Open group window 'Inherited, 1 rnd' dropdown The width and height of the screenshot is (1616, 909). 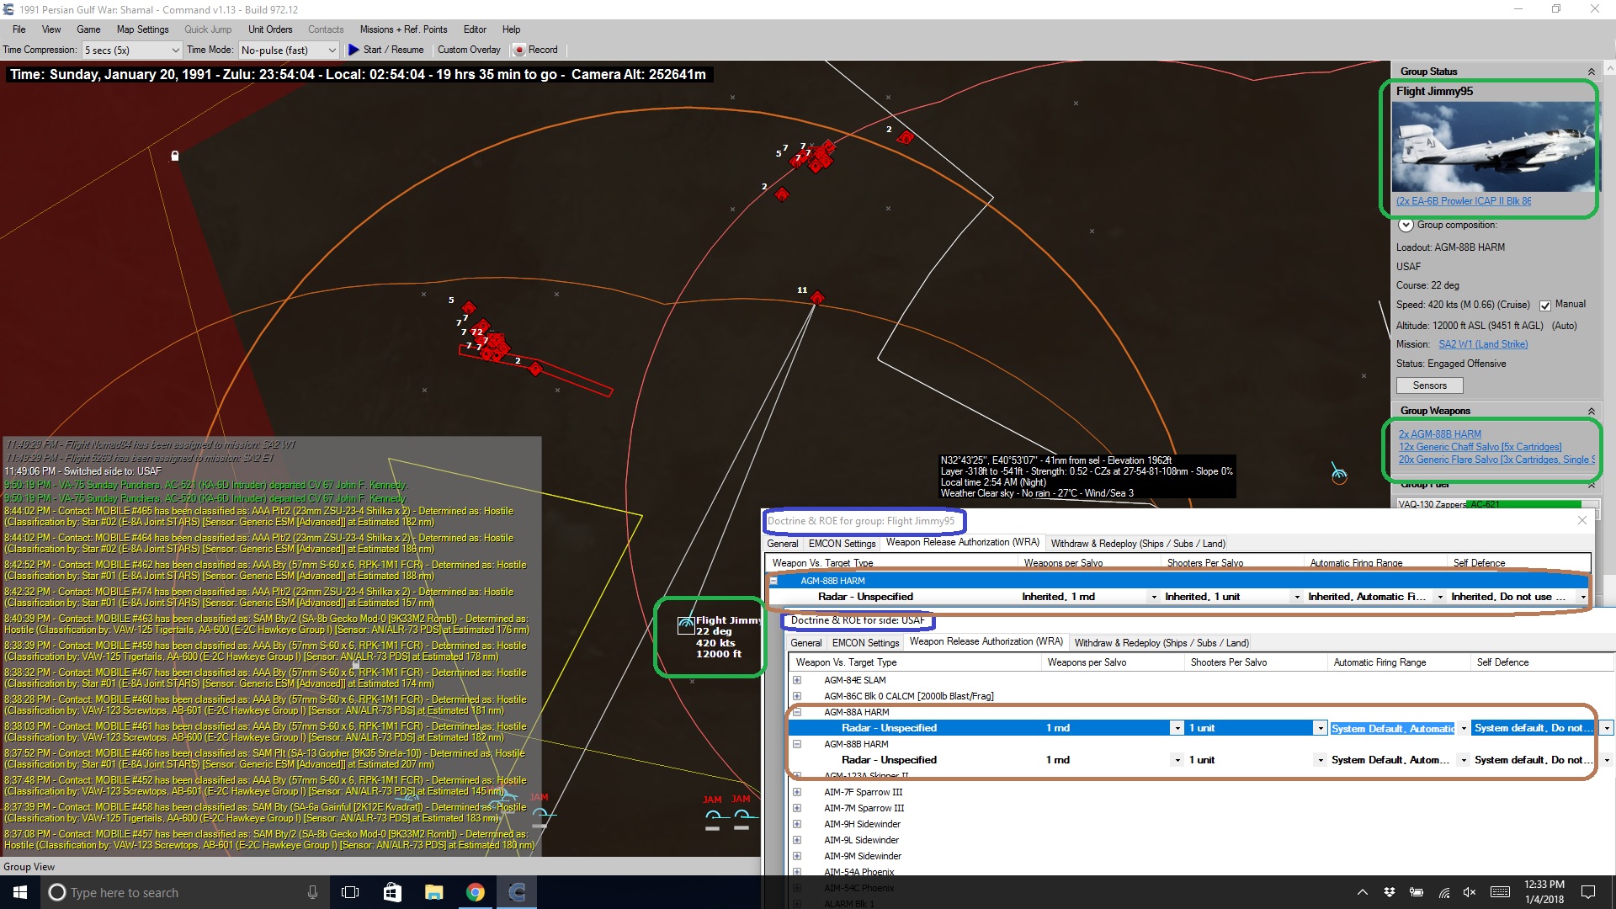pos(1153,597)
